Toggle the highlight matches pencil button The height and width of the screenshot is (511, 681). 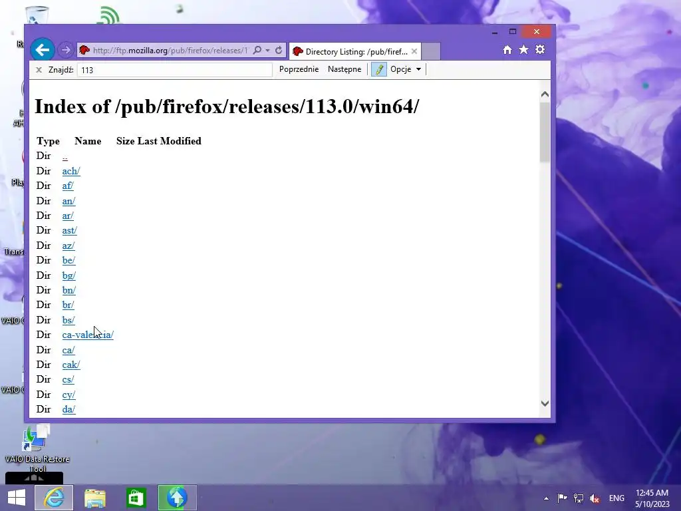[378, 69]
